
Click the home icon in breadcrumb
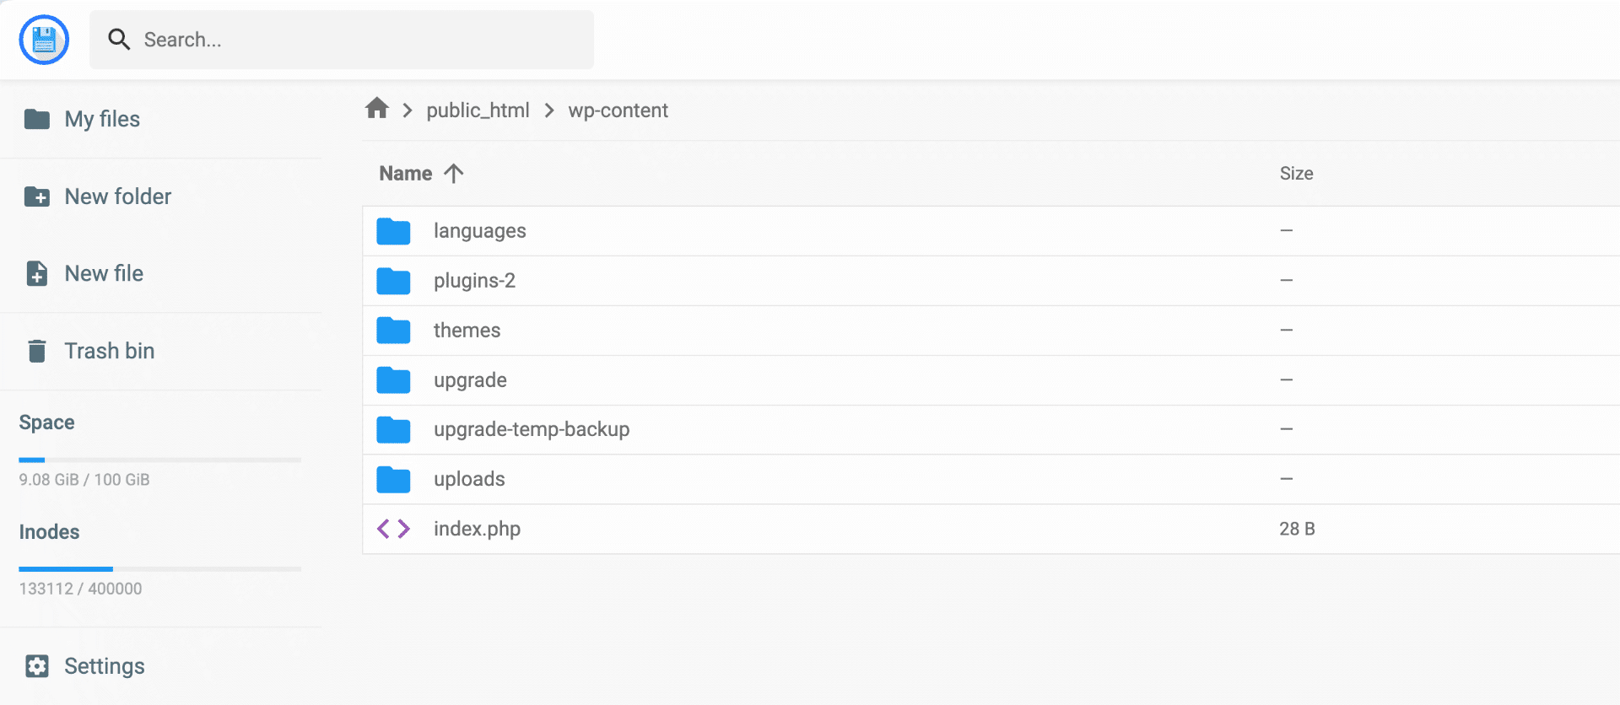[x=376, y=109]
